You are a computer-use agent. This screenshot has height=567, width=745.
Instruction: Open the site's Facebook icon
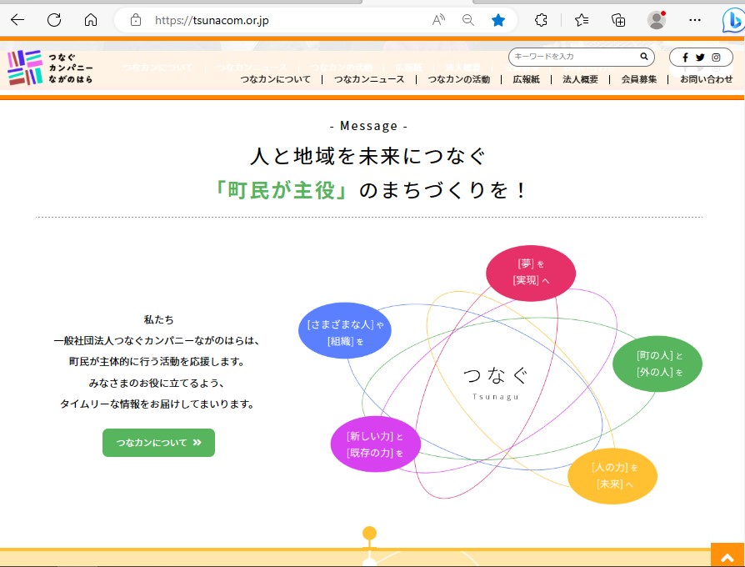(x=686, y=58)
